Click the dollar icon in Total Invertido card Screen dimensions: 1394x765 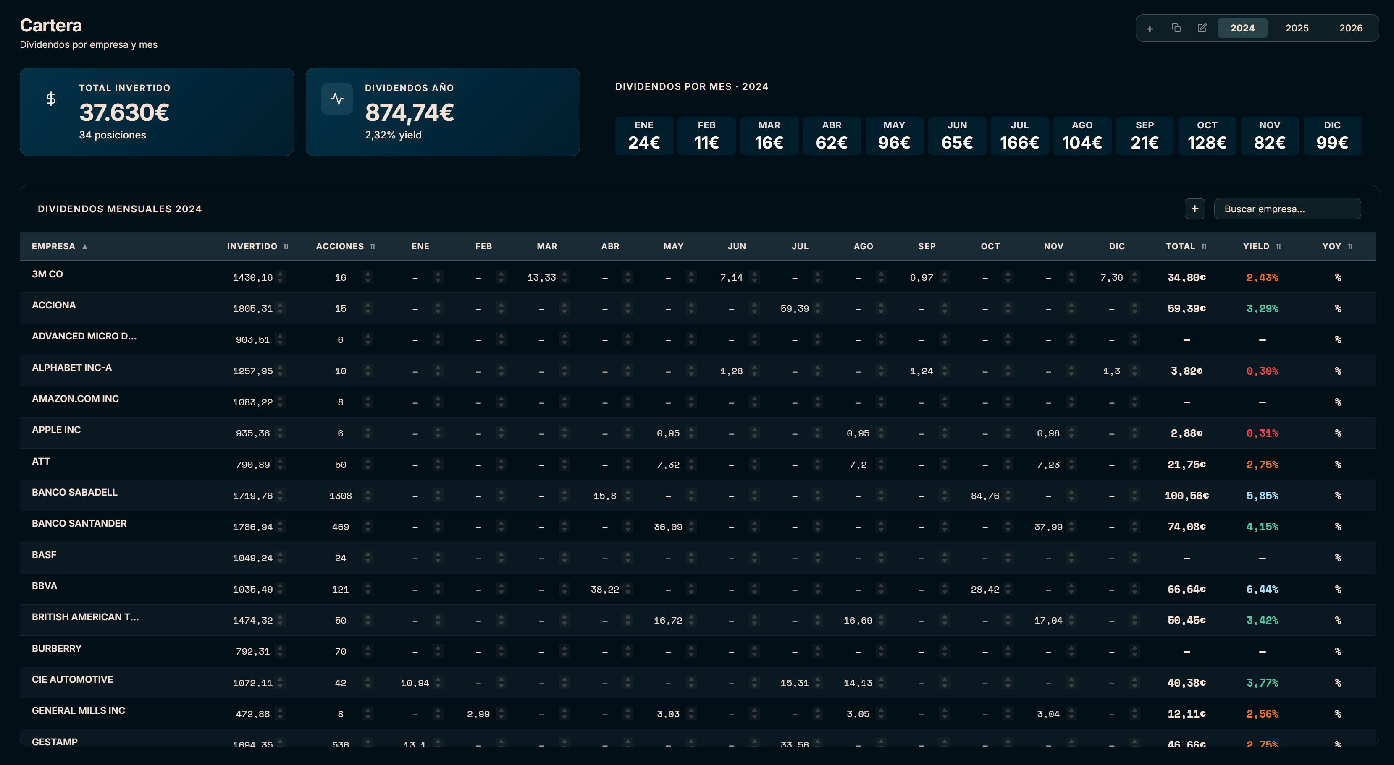point(51,98)
